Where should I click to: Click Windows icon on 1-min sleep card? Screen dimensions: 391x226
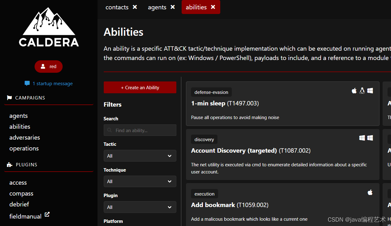(x=370, y=91)
